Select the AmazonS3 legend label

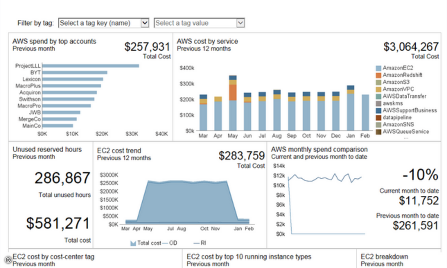pos(396,82)
